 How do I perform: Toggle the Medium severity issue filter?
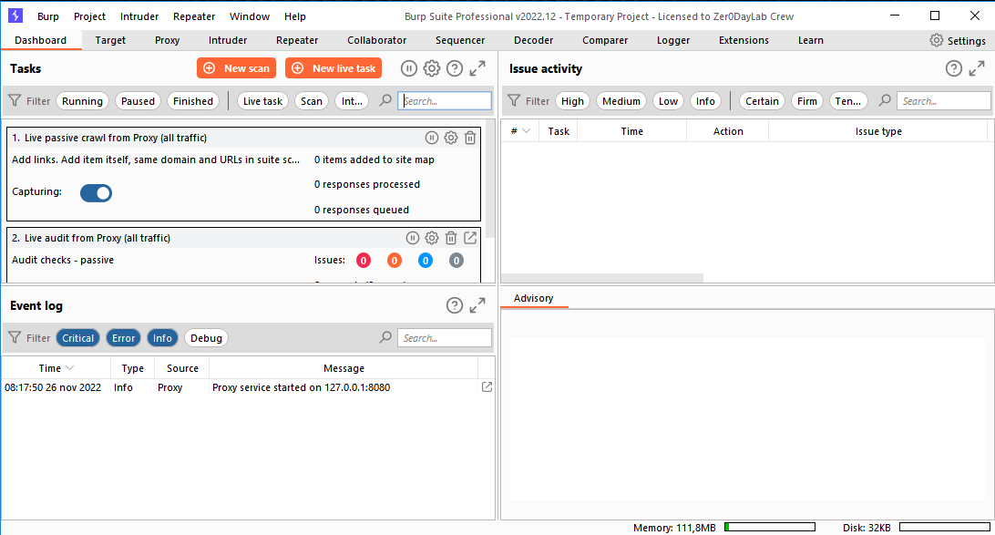click(621, 101)
